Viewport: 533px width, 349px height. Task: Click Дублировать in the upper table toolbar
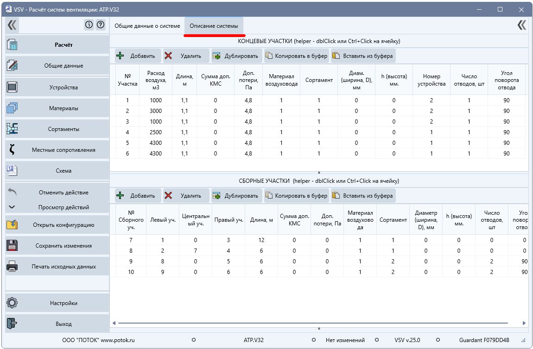click(x=236, y=56)
